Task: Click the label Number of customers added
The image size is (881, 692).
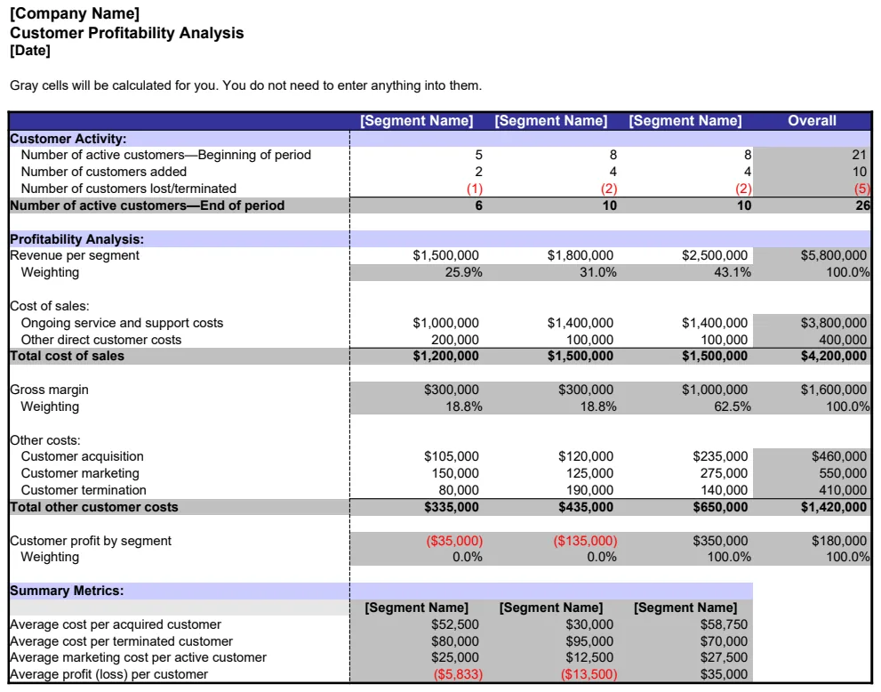Action: click(104, 172)
